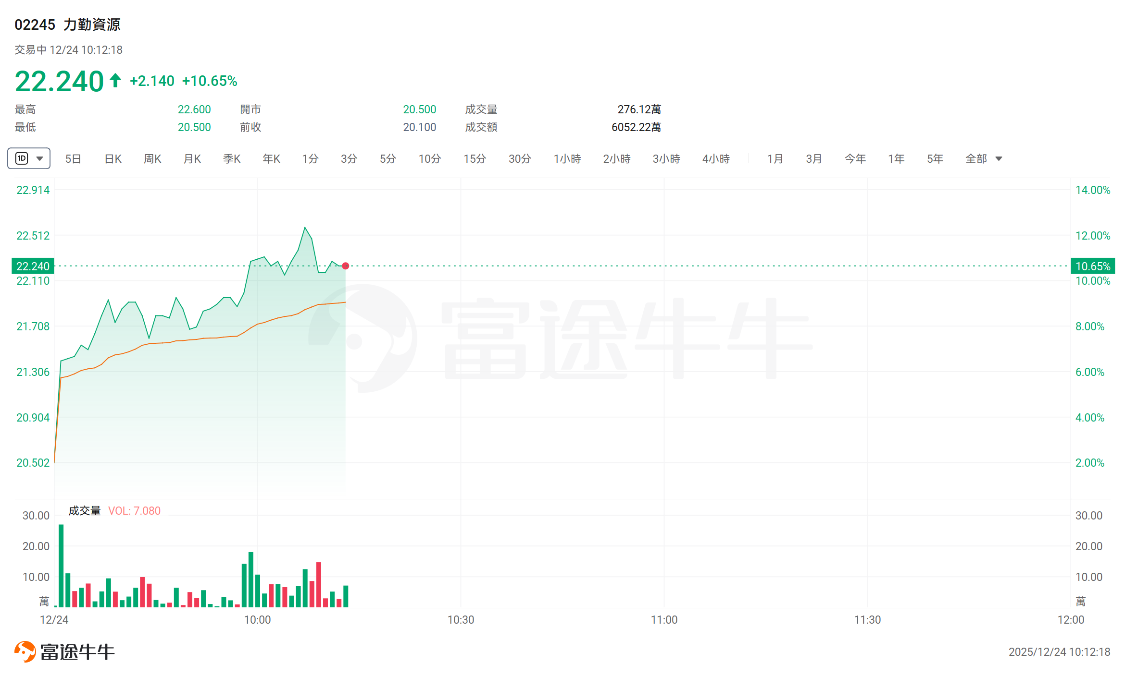The height and width of the screenshot is (676, 1125).
Task: Select the 今年 year-to-date range
Action: pyautogui.click(x=855, y=159)
